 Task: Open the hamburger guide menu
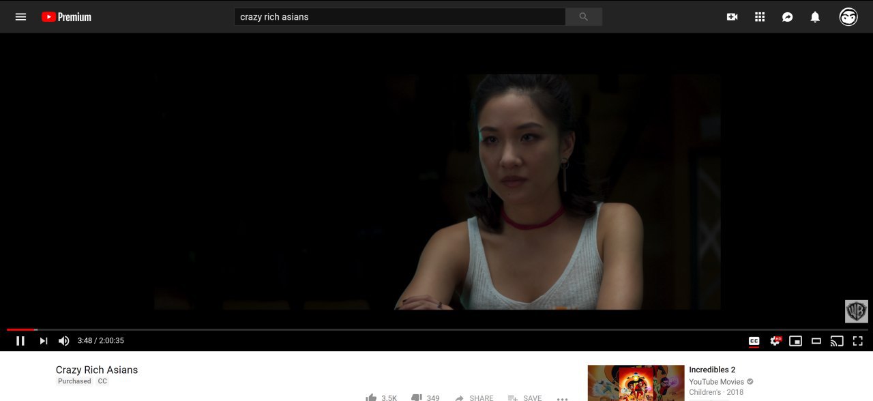(20, 17)
